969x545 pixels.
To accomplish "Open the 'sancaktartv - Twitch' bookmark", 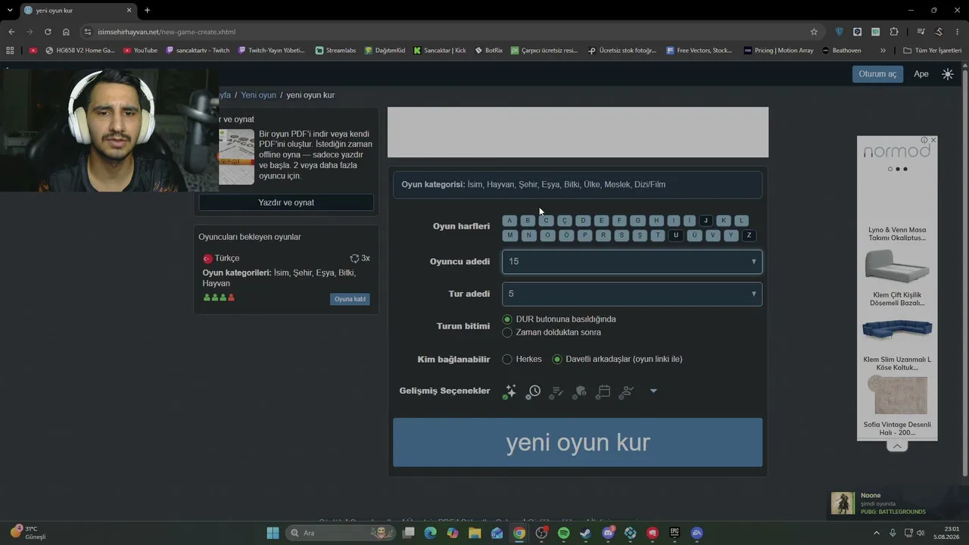I will 197,50.
